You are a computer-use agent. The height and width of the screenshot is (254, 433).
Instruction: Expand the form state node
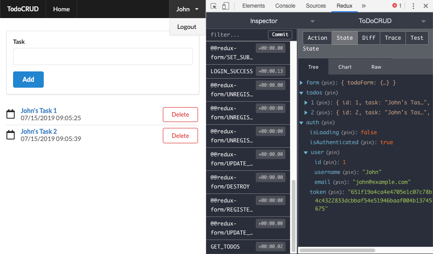point(301,83)
